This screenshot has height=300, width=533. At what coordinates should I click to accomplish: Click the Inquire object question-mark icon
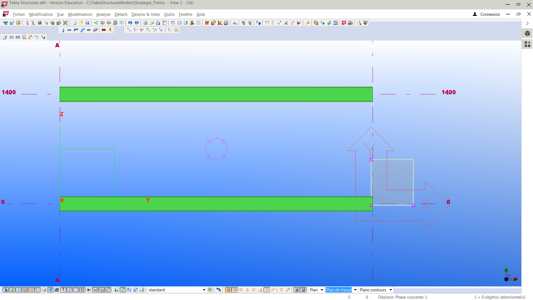coord(258,23)
